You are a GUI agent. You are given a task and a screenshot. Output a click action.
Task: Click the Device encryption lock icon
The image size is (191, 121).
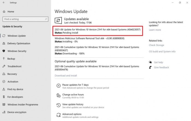pos(4,112)
